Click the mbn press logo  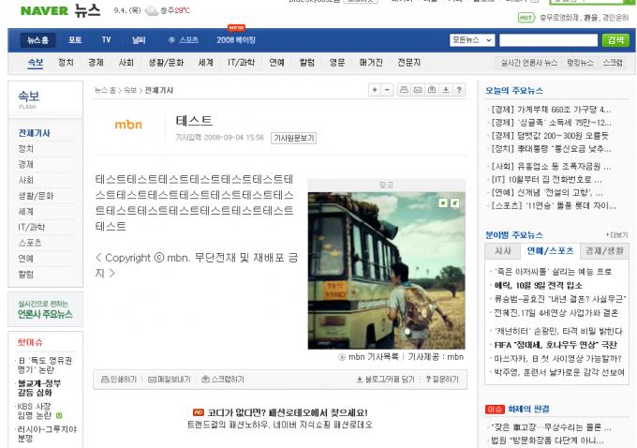128,125
